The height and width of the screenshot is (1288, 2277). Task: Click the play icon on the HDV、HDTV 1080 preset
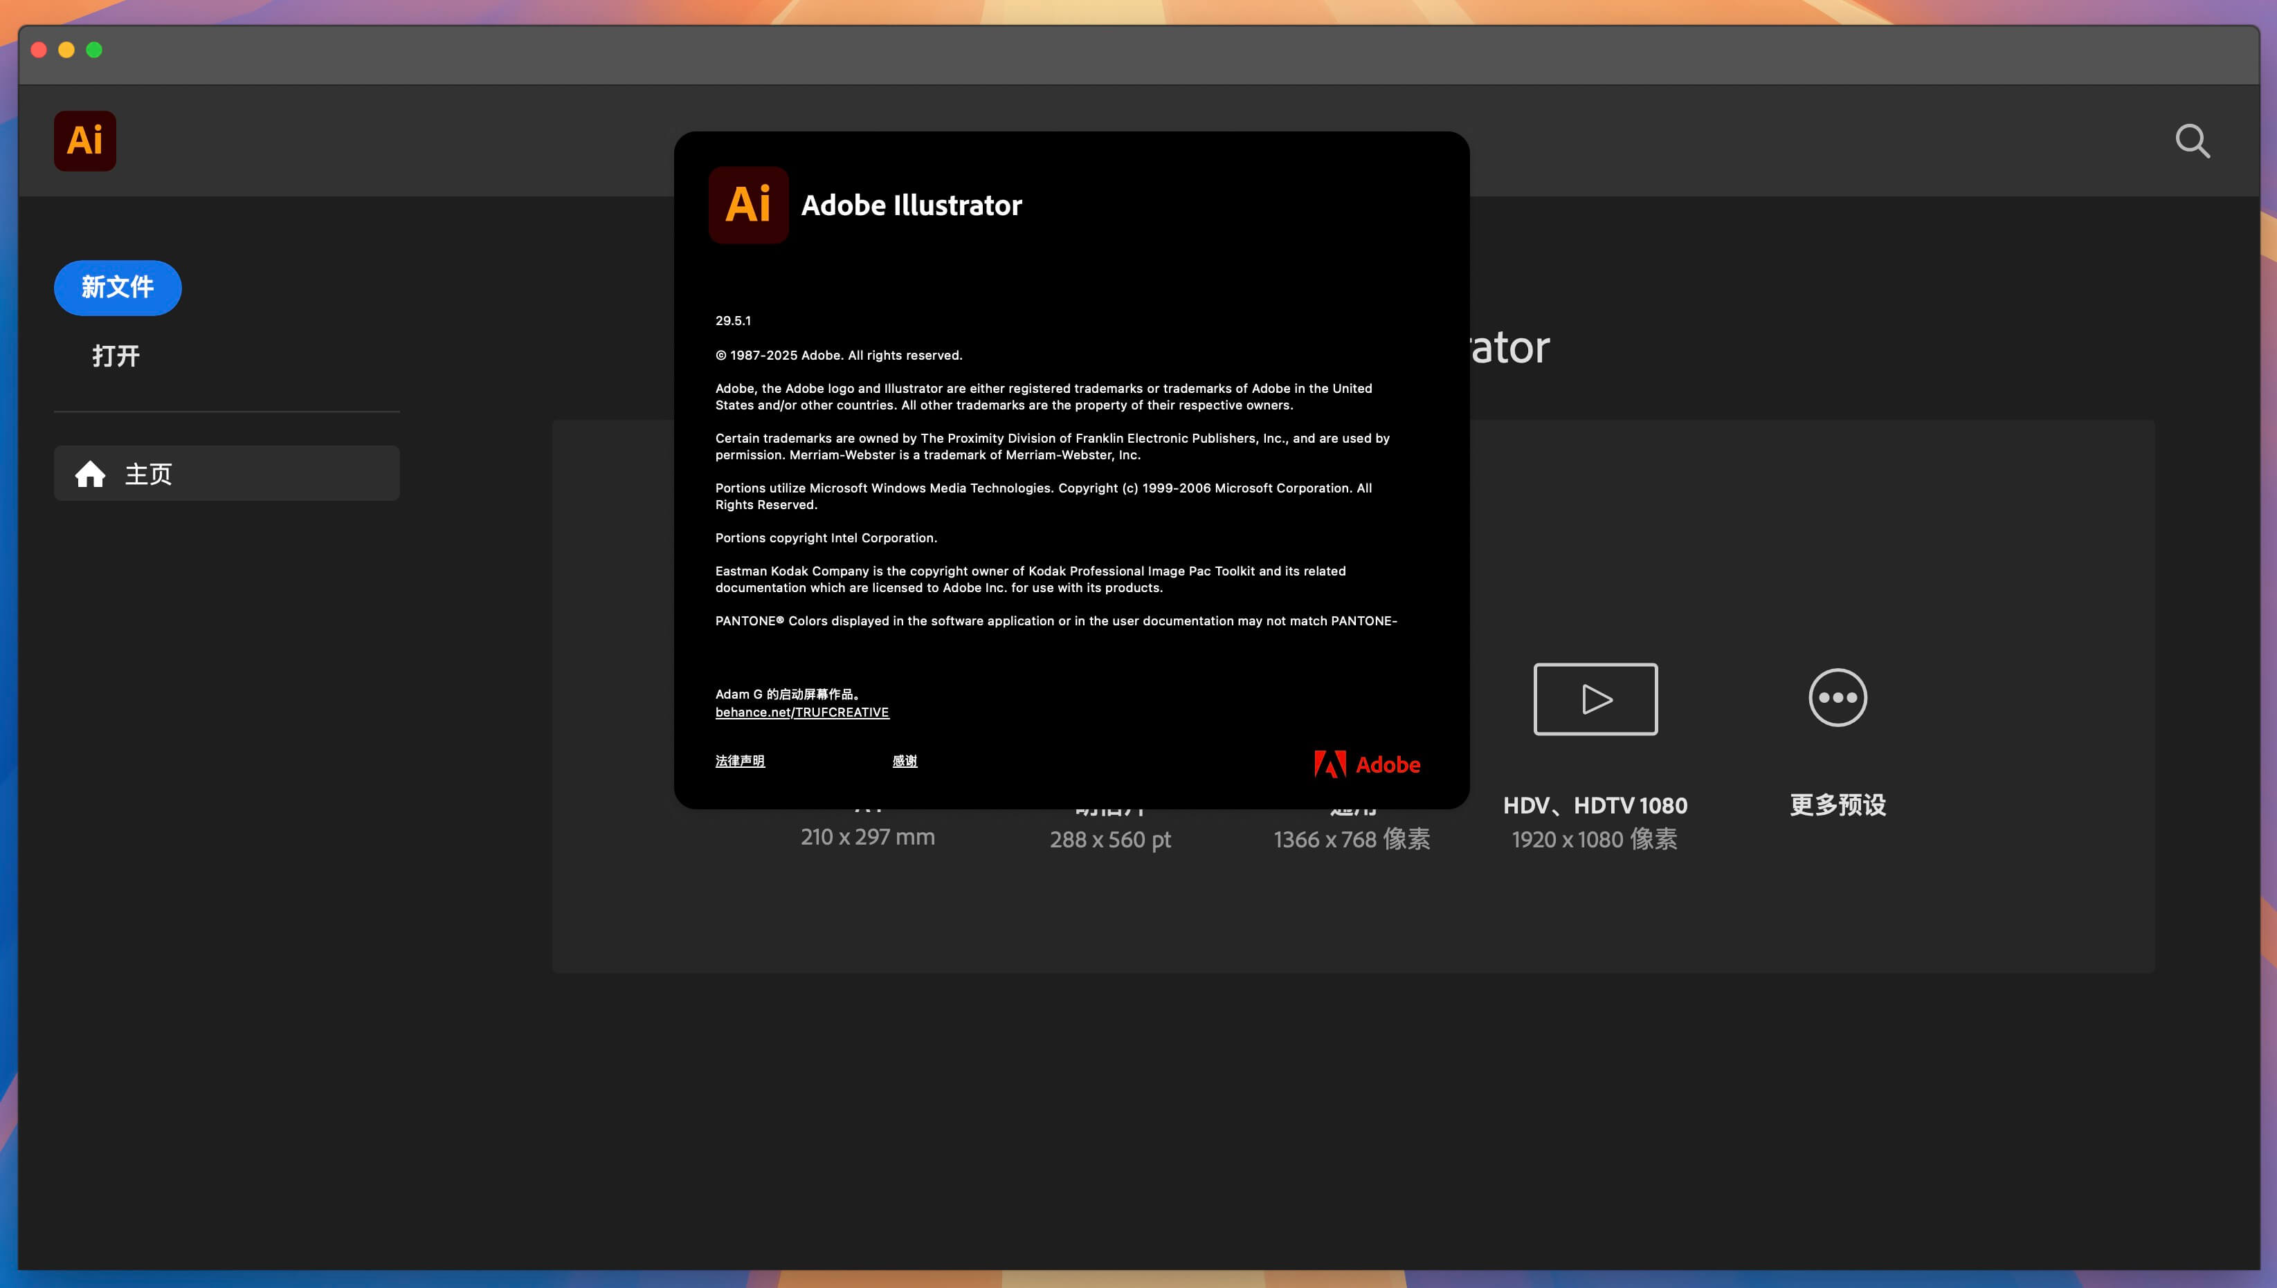coord(1595,699)
